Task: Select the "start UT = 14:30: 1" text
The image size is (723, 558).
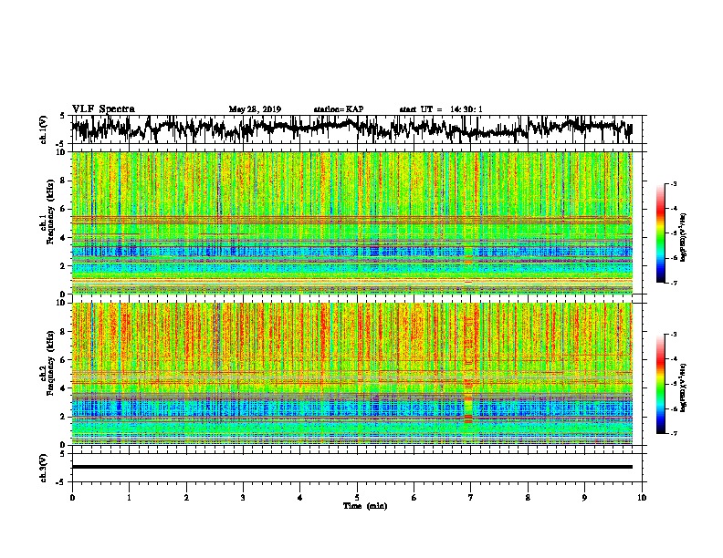Action: [x=441, y=109]
